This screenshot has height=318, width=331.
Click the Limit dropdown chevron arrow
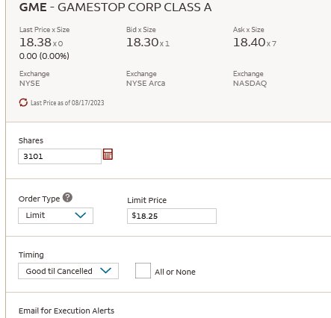click(81, 215)
